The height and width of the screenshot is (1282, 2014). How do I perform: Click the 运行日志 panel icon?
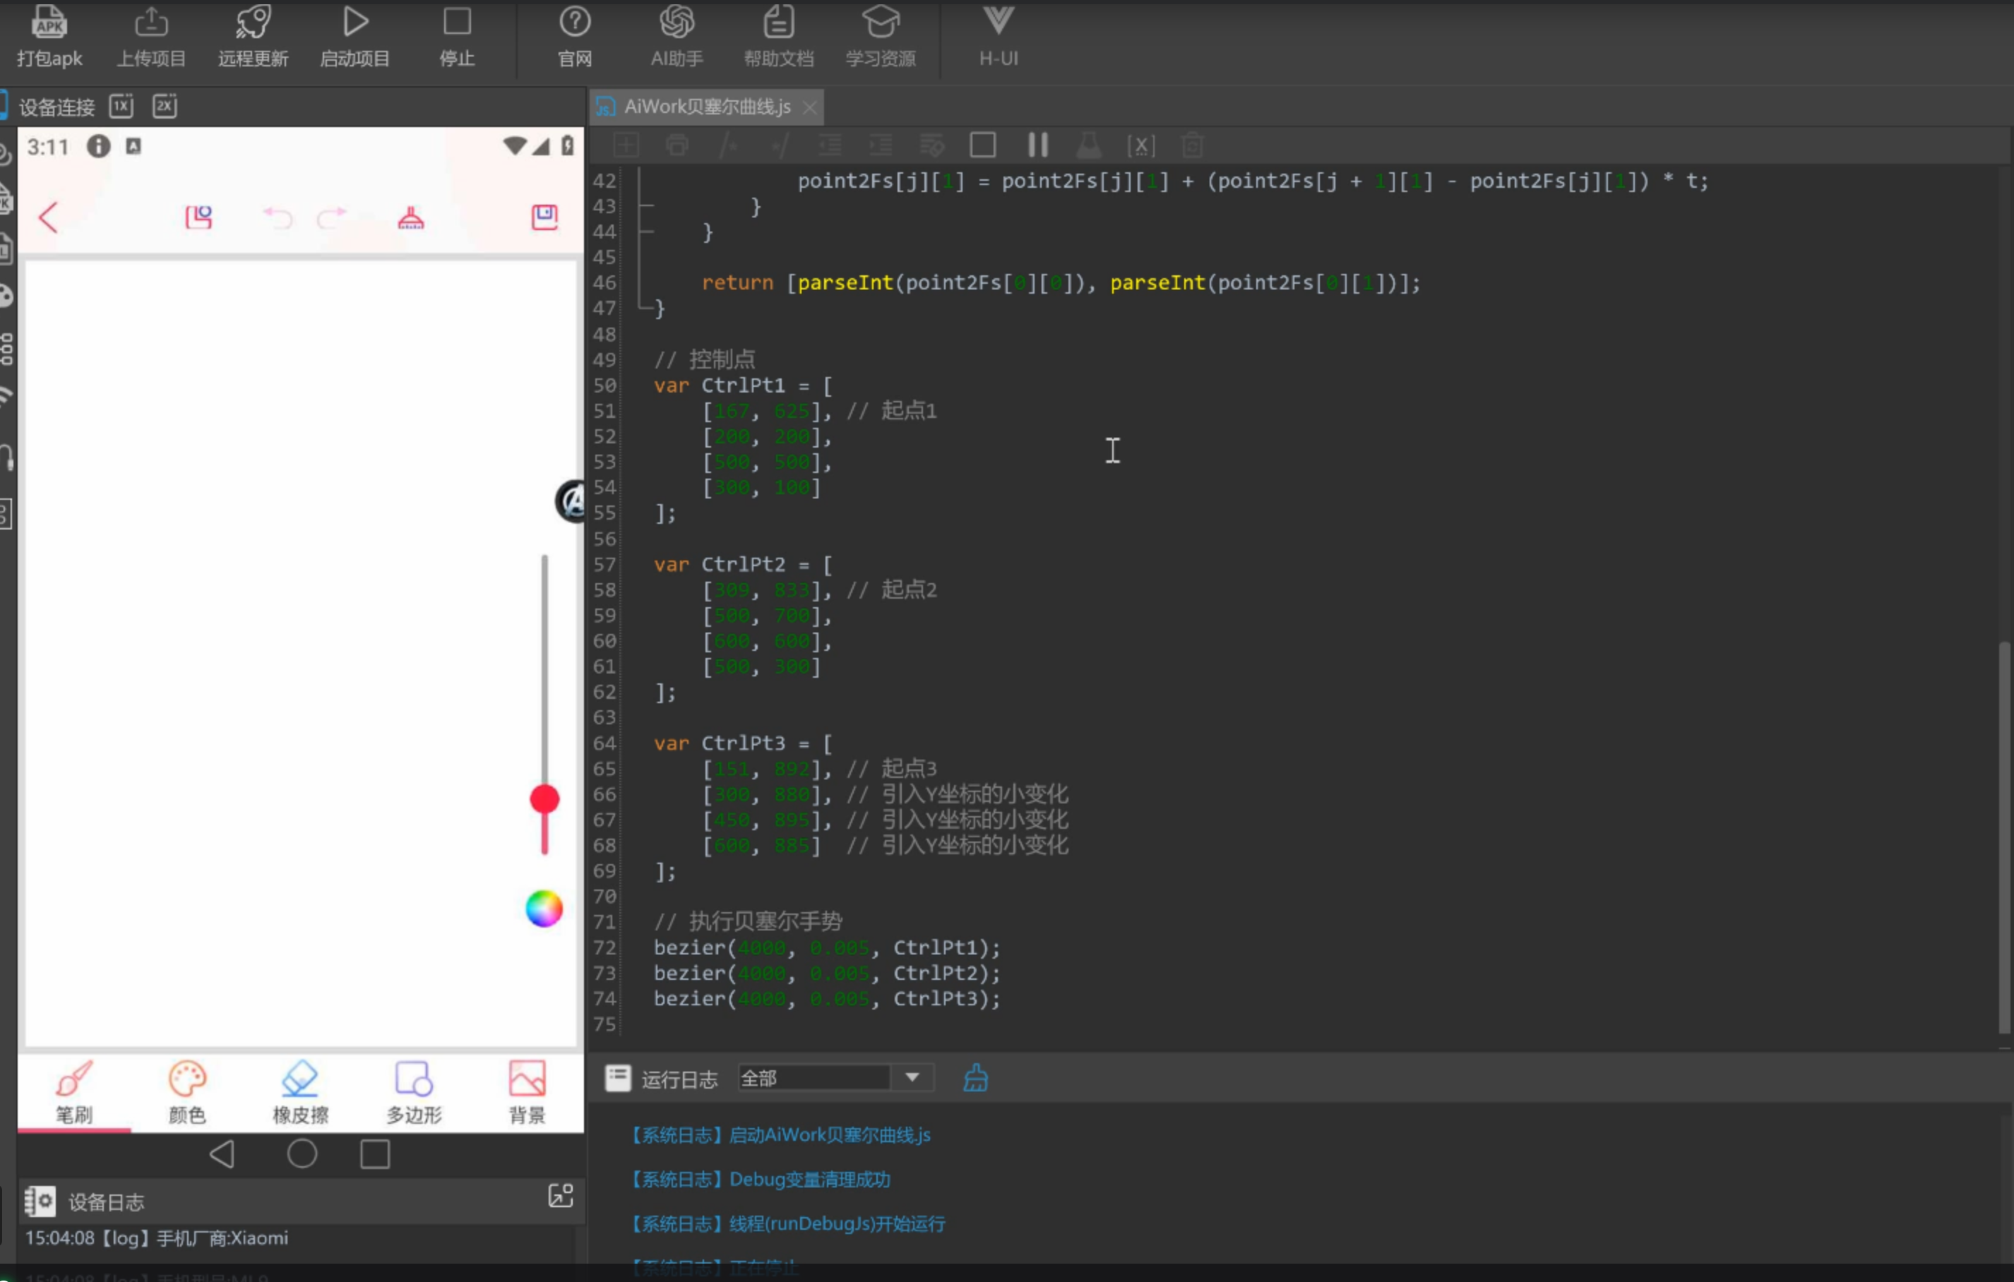pyautogui.click(x=618, y=1078)
